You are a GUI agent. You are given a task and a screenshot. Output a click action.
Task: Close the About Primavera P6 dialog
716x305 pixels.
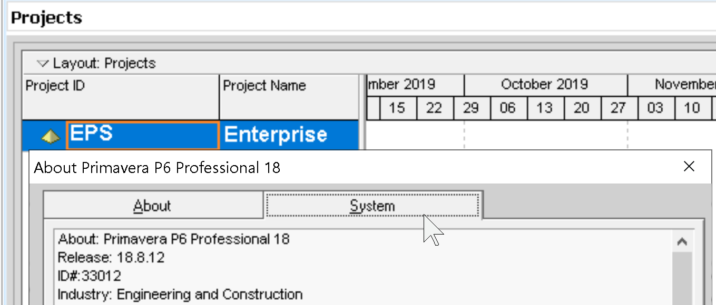[x=689, y=167]
